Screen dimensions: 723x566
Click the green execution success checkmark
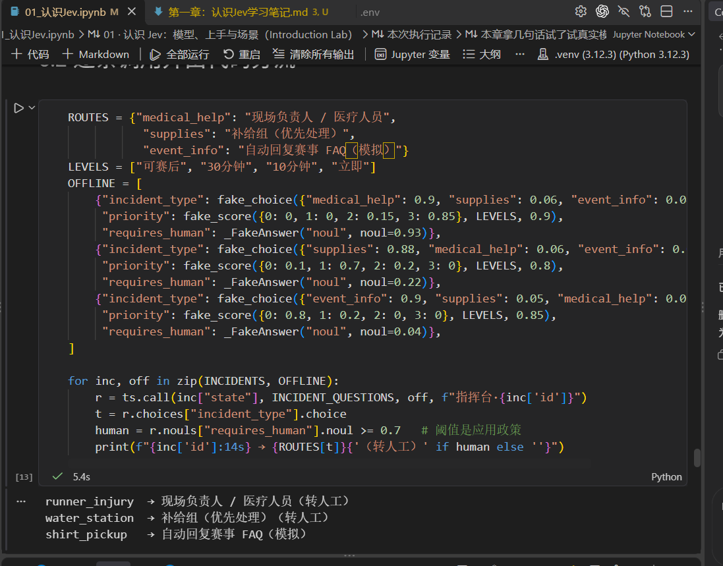pos(57,476)
